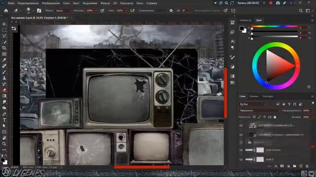Switch to the Каналы tab
This screenshot has width=316, height=177.
pyautogui.click(x=254, y=96)
